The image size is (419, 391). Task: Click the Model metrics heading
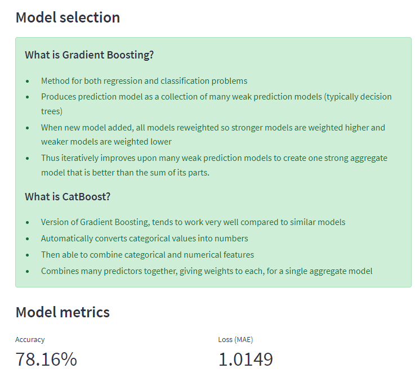tap(63, 312)
